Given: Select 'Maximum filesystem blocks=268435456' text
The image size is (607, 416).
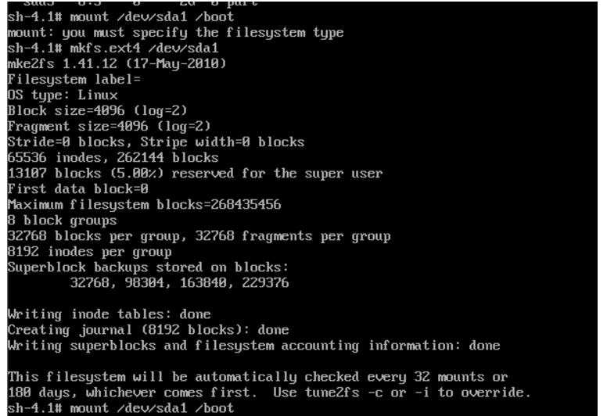Looking at the screenshot, I should click(145, 205).
